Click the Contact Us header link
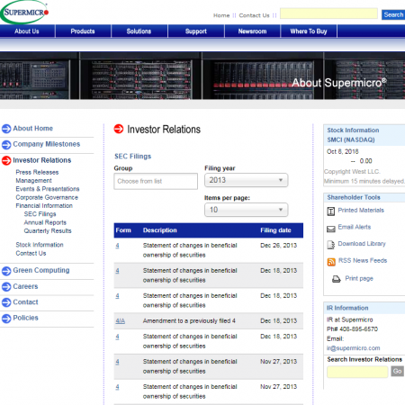 pos(254,15)
